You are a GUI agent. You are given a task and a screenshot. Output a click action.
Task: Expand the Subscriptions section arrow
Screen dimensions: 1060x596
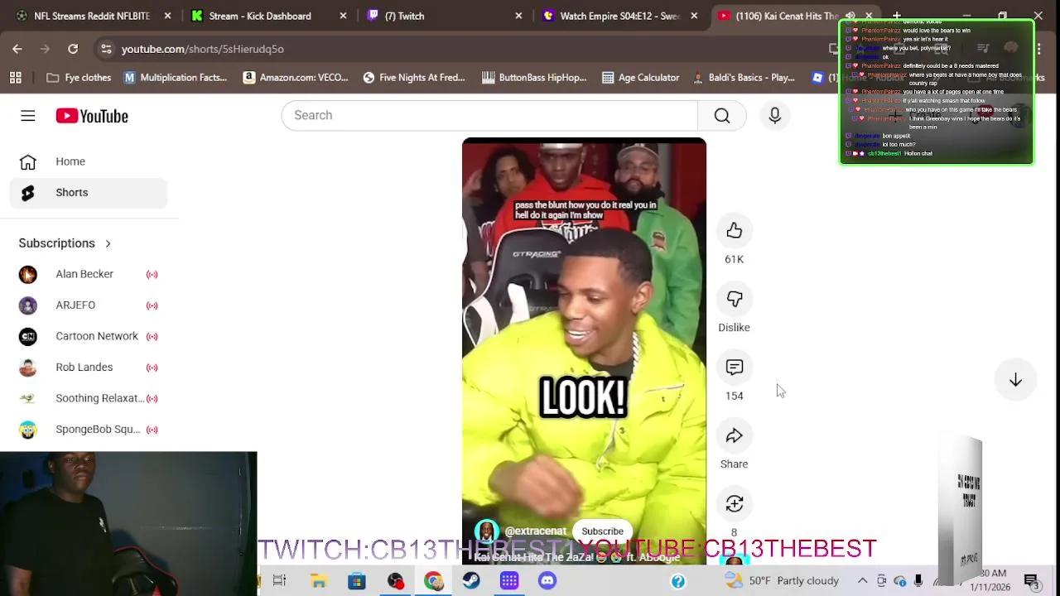(x=108, y=243)
